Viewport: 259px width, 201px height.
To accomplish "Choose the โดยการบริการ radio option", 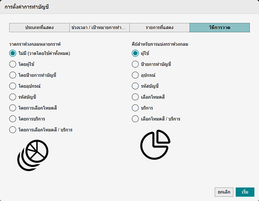I will pyautogui.click(x=13, y=119).
